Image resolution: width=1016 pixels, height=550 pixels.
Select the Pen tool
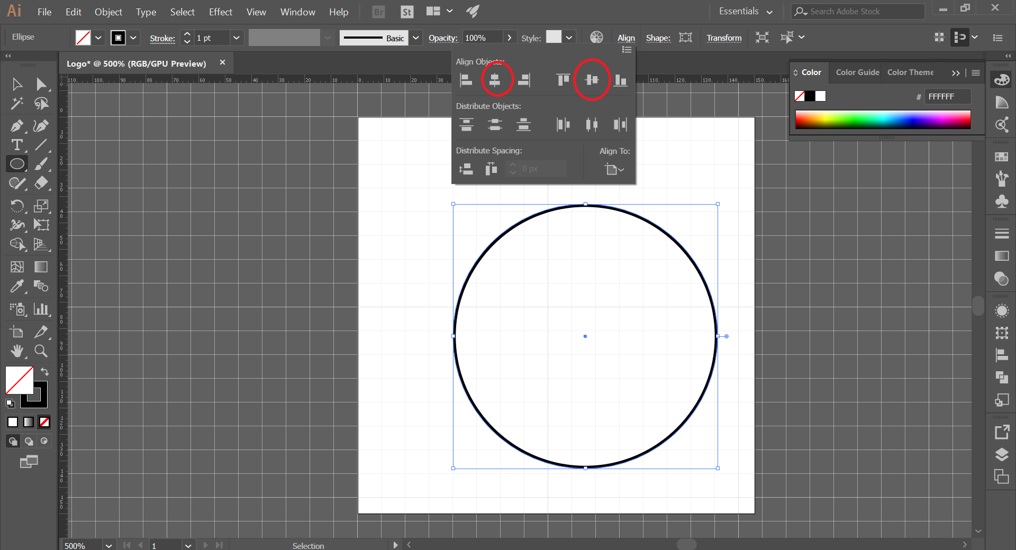pyautogui.click(x=17, y=126)
